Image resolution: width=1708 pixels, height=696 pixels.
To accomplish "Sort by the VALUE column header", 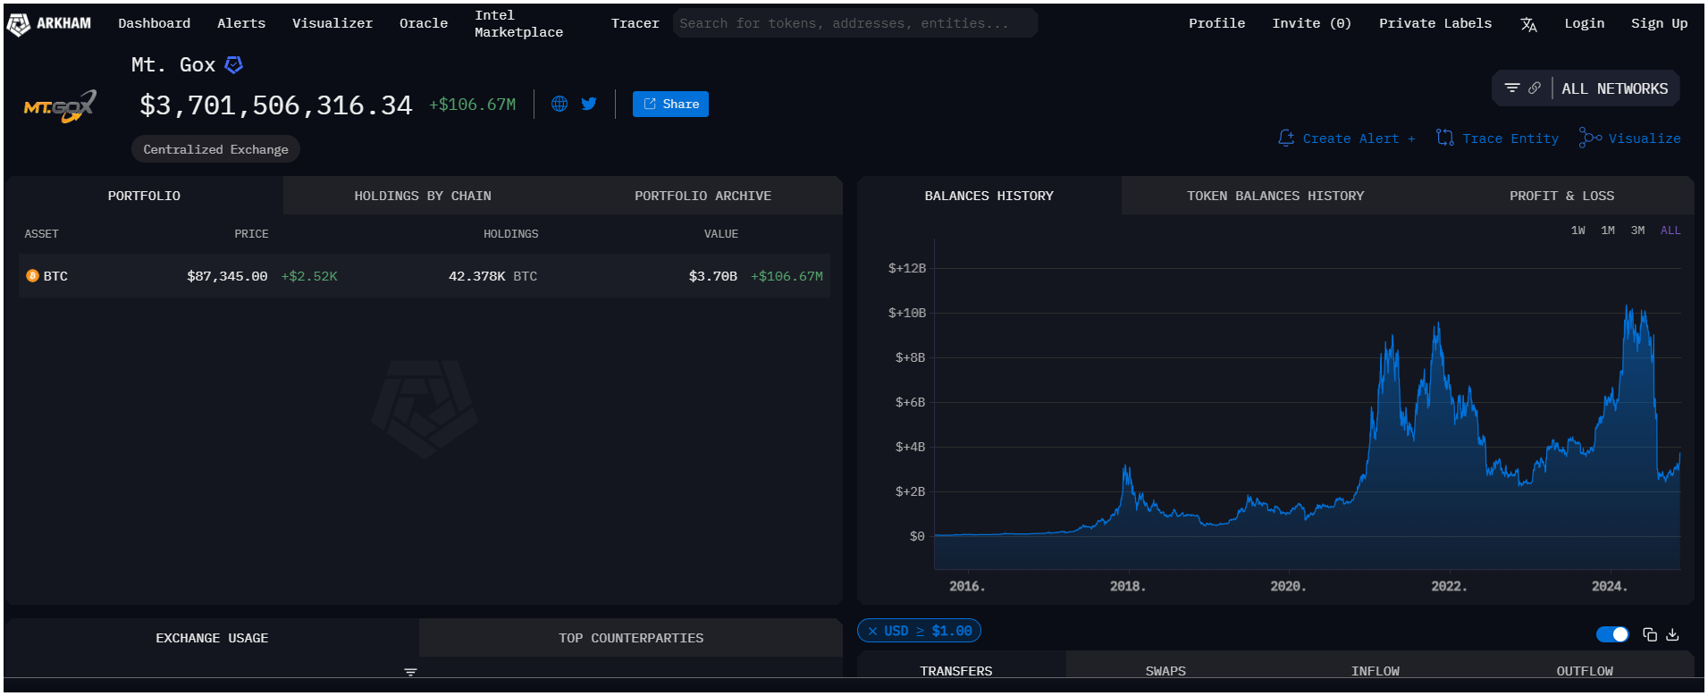I will (720, 234).
